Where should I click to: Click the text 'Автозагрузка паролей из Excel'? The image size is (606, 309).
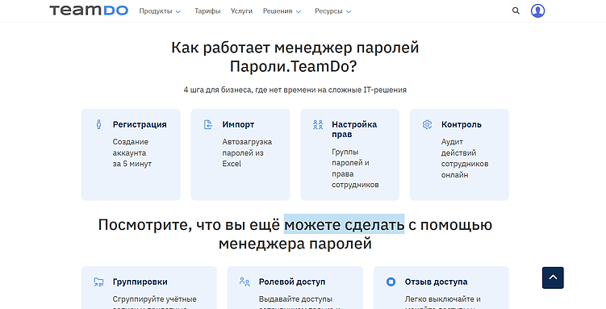[x=247, y=152]
